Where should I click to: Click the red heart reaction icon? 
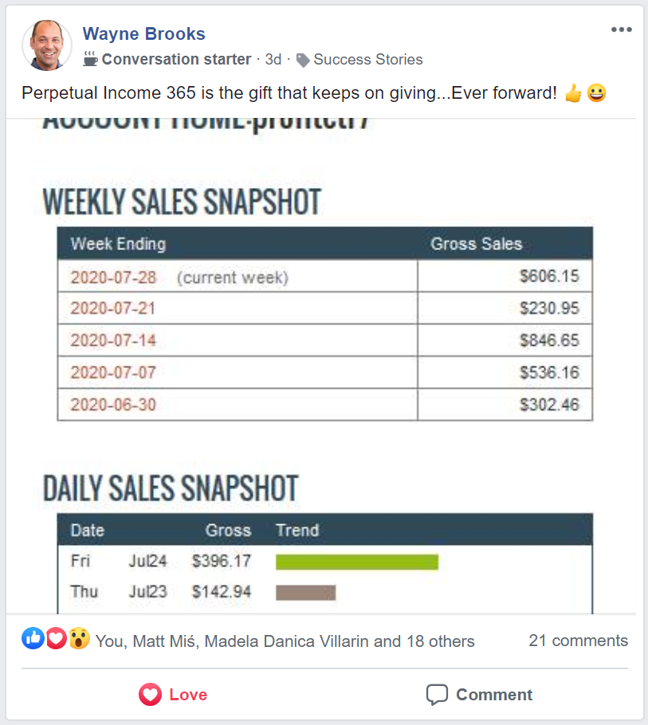click(x=56, y=638)
